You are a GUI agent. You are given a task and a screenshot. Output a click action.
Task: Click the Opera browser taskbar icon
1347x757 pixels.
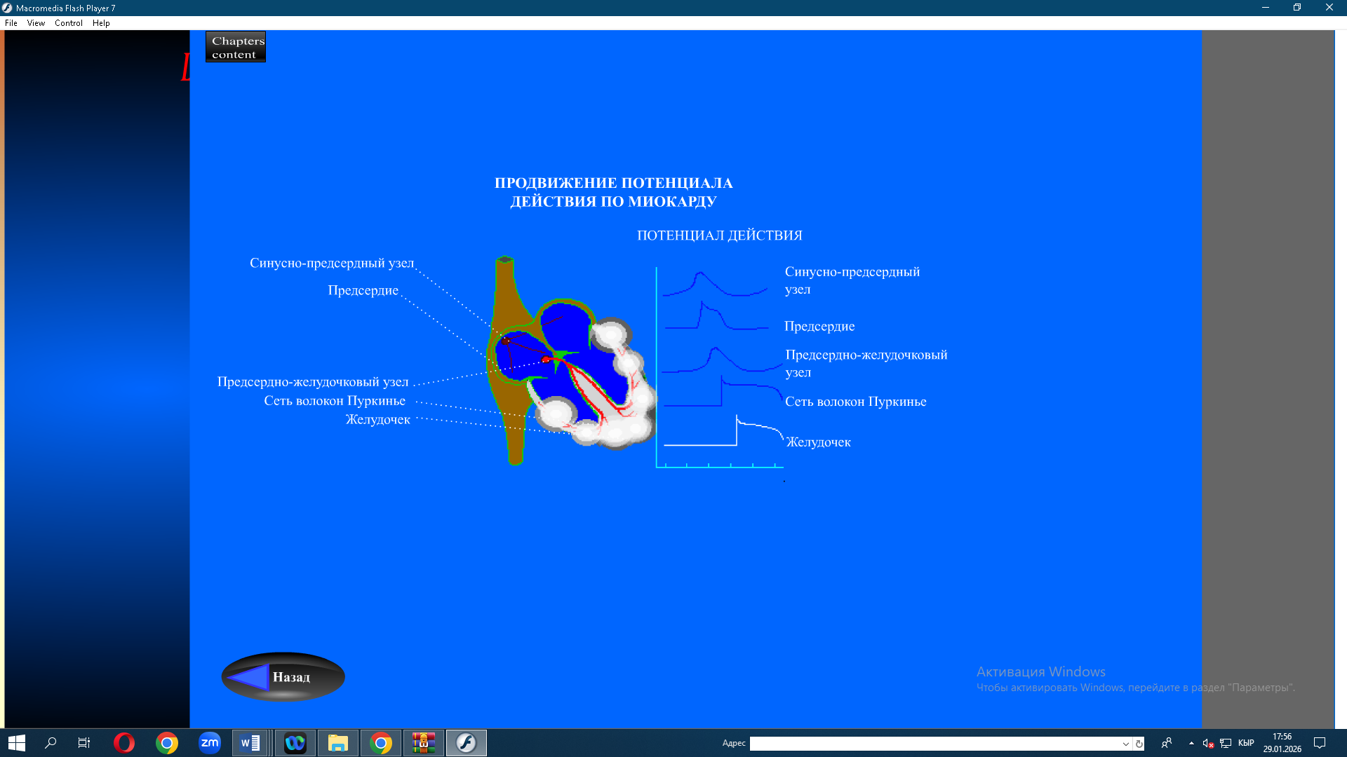124,743
